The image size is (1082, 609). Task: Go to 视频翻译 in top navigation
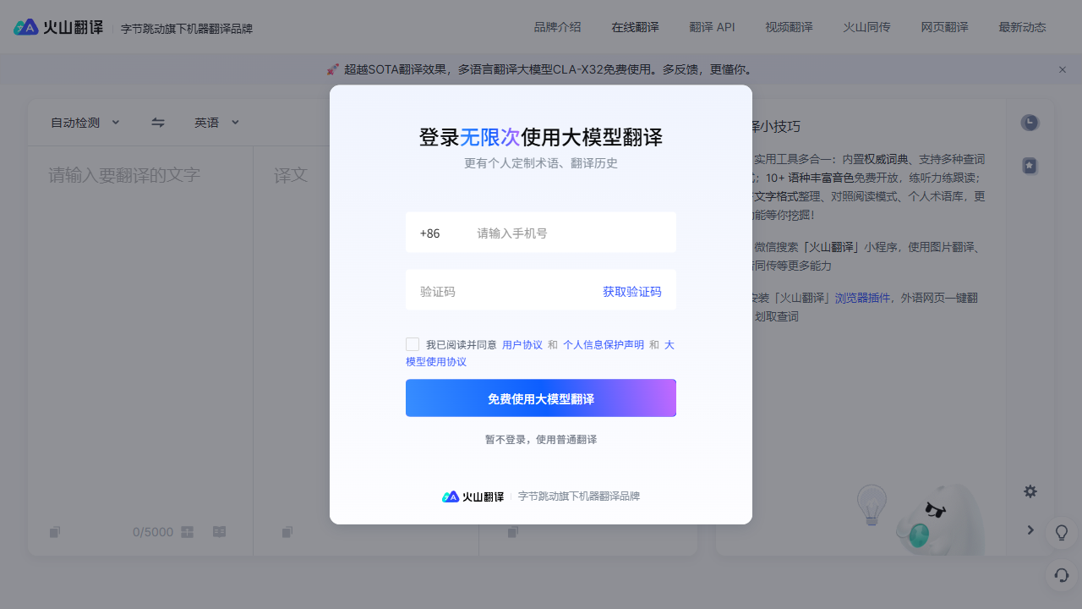789,27
